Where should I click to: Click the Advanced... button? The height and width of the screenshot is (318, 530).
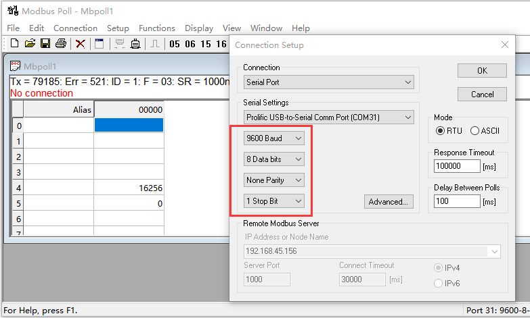tap(388, 201)
